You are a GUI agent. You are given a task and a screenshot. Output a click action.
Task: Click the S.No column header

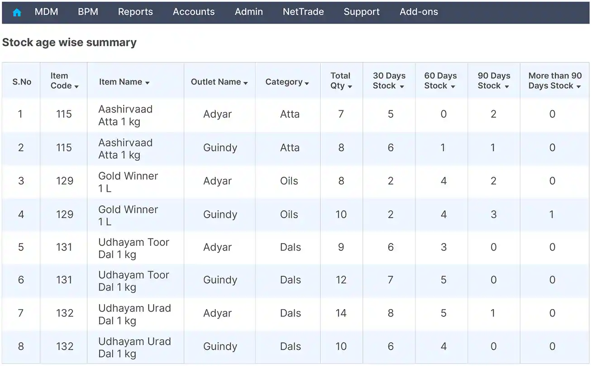22,82
